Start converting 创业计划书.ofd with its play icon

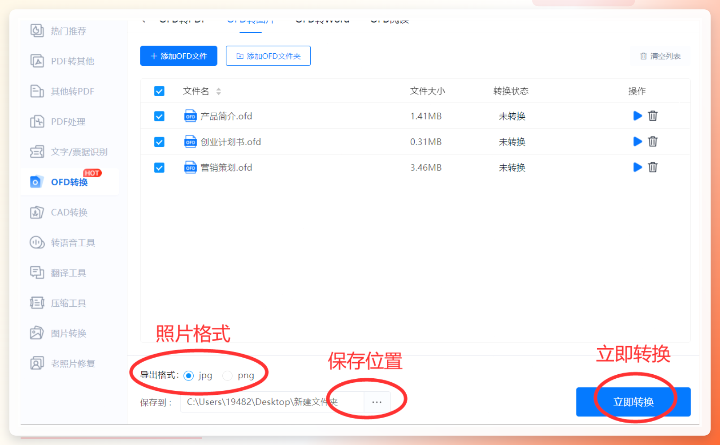pos(637,141)
